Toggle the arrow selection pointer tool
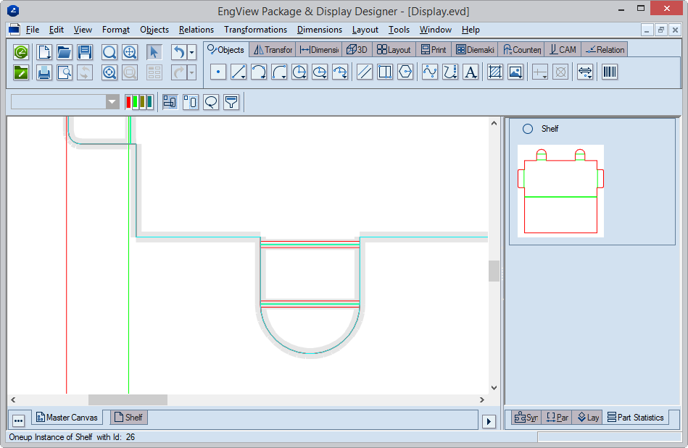The height and width of the screenshot is (448, 688). (x=154, y=52)
